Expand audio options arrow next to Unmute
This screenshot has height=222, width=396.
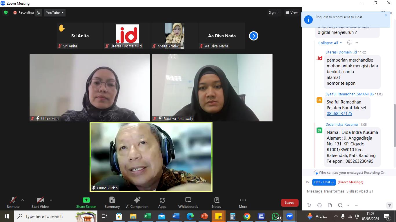(23, 200)
